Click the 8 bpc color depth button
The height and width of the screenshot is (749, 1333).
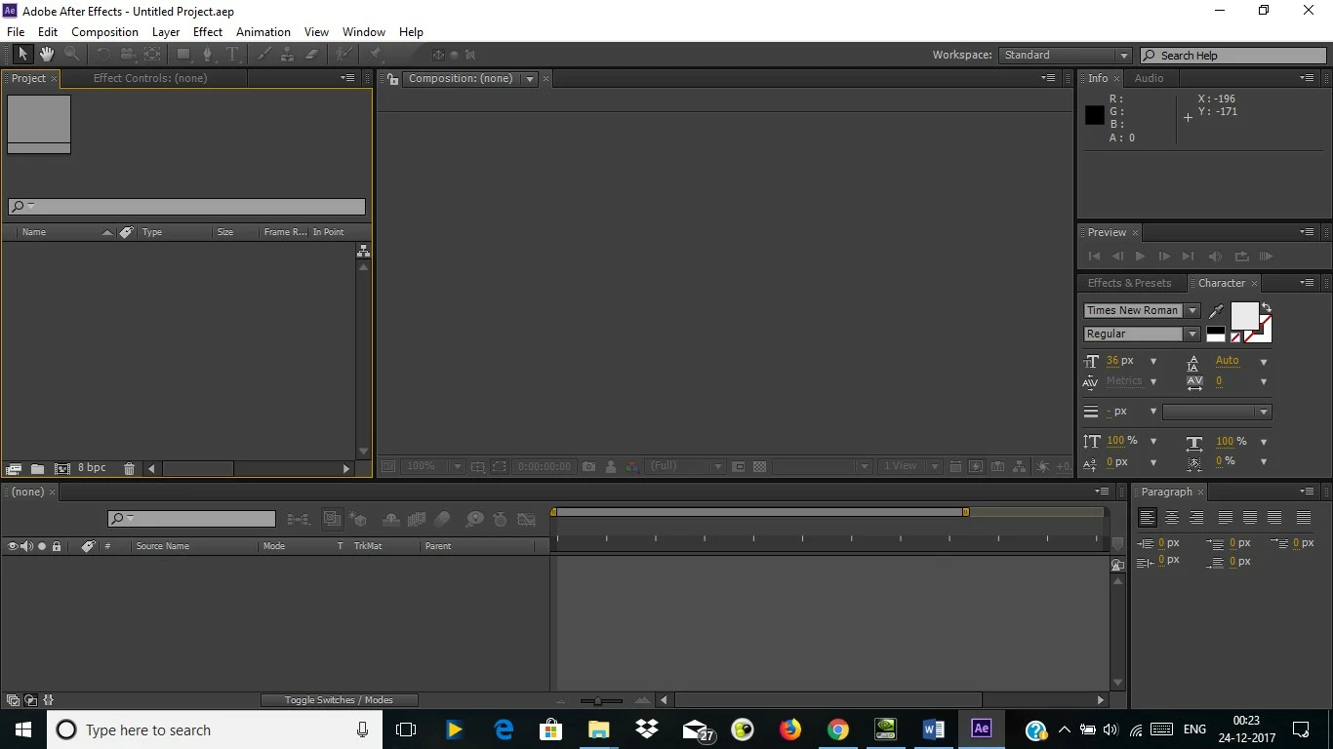[92, 468]
